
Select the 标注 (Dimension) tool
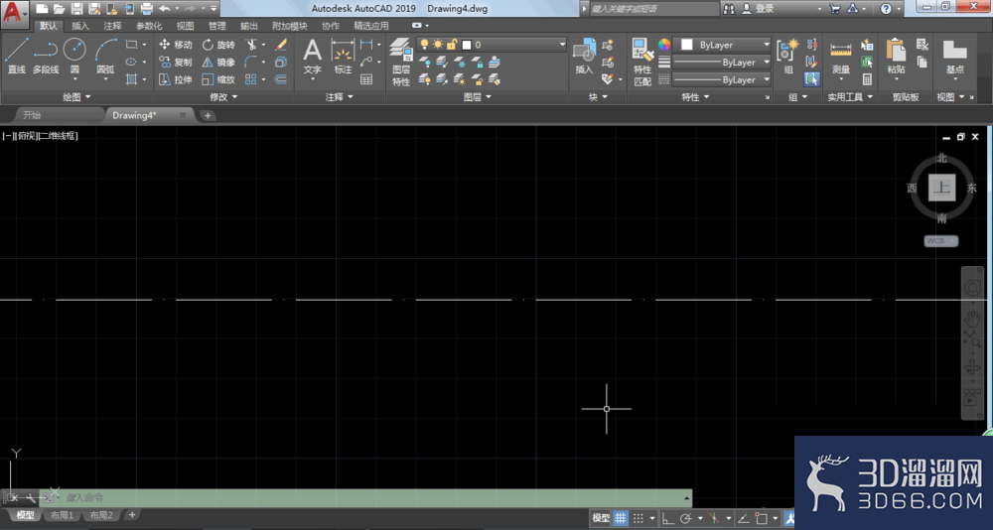pyautogui.click(x=343, y=56)
